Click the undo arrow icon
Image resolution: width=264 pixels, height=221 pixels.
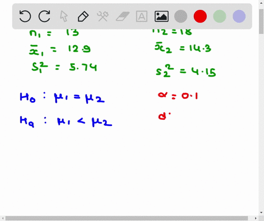(x=25, y=16)
